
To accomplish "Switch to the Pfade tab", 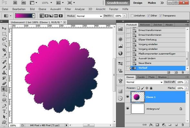I will (x=151, y=77).
